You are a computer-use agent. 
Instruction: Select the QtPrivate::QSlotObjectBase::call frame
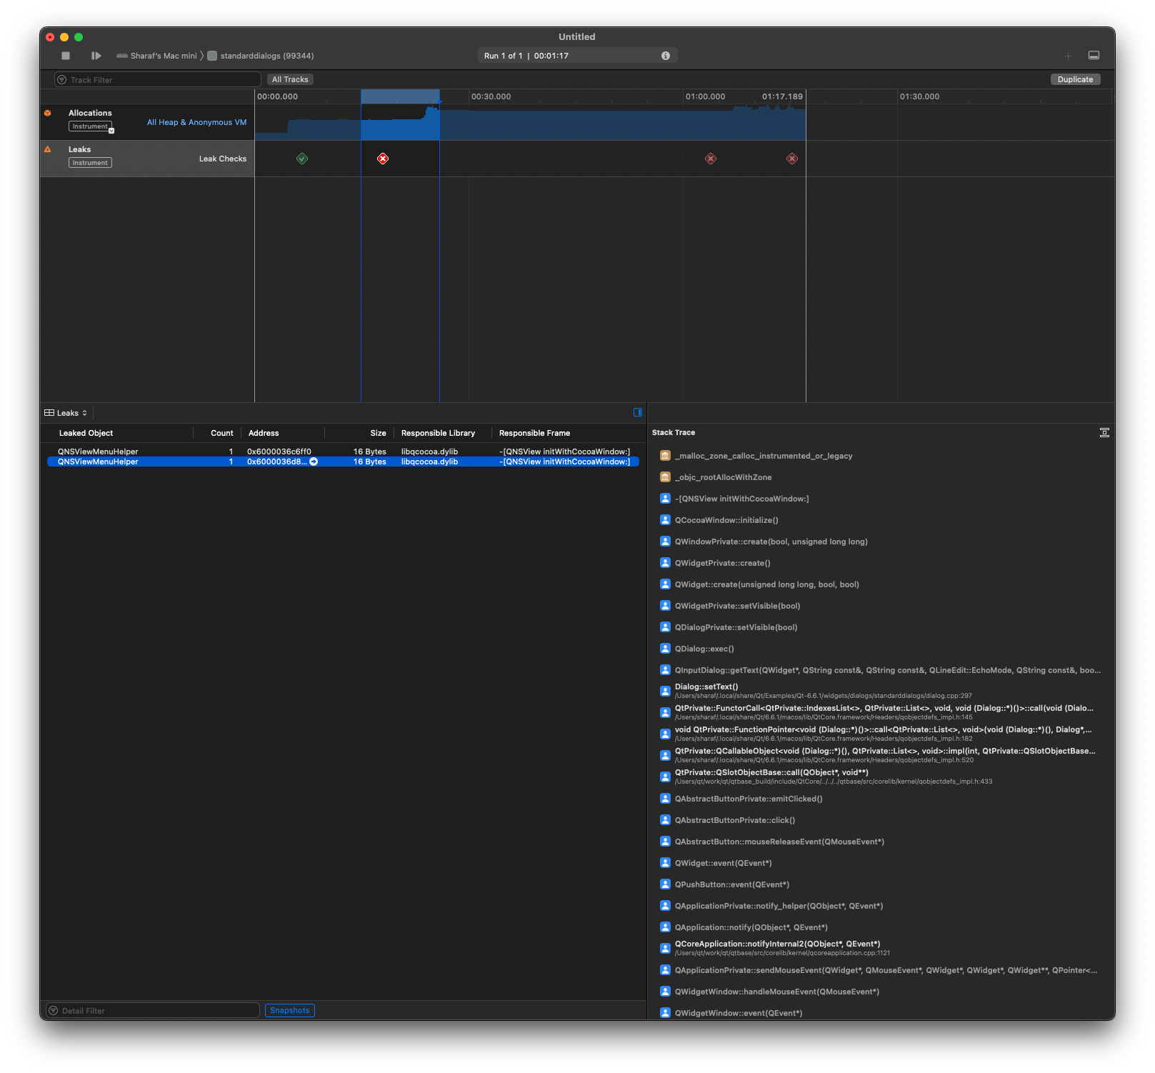[834, 777]
